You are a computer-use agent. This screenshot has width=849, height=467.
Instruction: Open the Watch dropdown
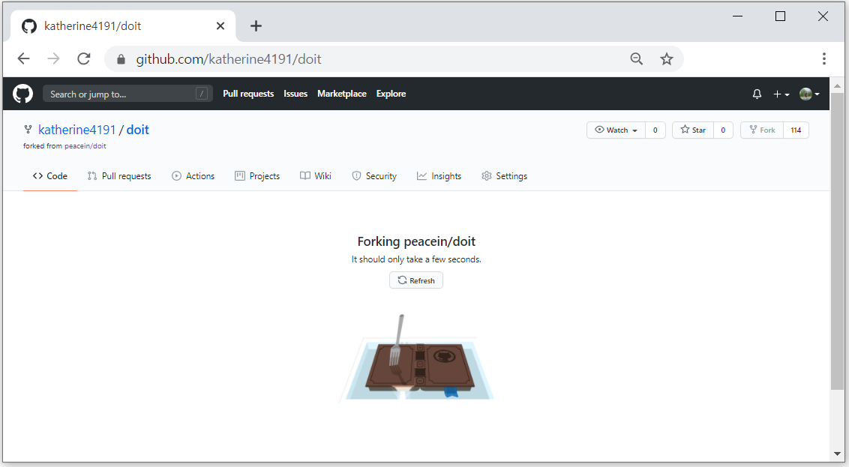tap(616, 130)
